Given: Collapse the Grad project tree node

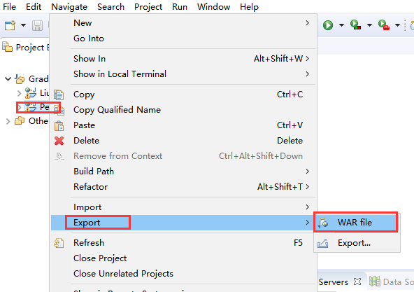Looking at the screenshot, I should 8,79.
